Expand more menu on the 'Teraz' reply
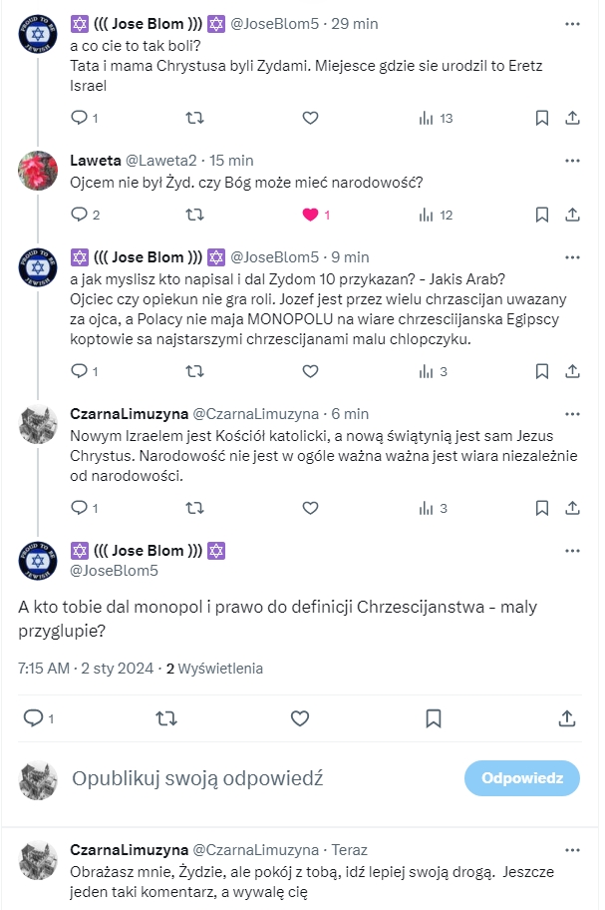Screen dimensions: 605x910 [x=572, y=850]
